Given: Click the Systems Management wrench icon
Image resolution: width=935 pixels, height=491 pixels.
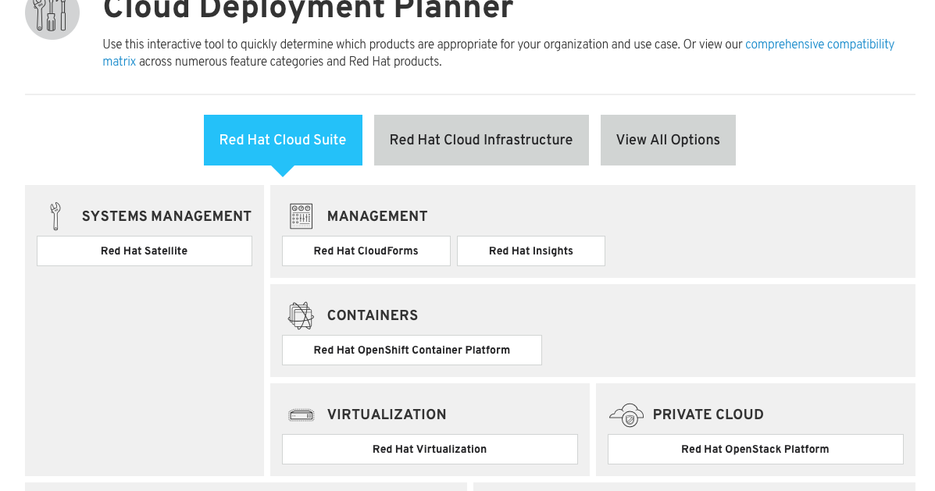Looking at the screenshot, I should 55,216.
